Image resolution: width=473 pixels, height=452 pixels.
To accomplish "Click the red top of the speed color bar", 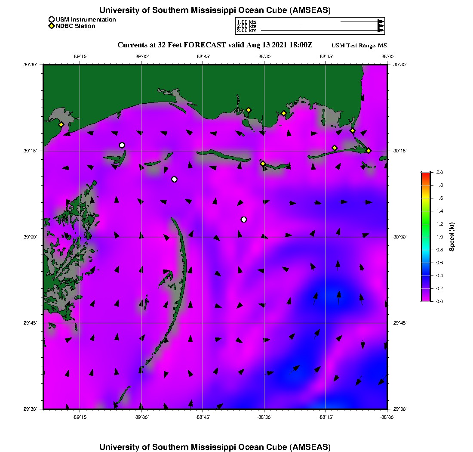I will pos(426,173).
